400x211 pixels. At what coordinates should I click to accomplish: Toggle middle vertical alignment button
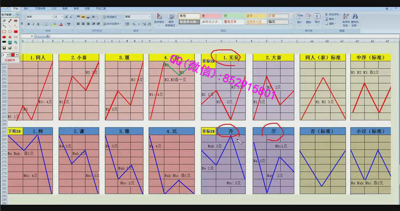pos(83,17)
